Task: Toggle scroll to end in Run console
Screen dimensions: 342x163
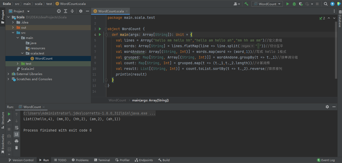Action: click(17, 134)
